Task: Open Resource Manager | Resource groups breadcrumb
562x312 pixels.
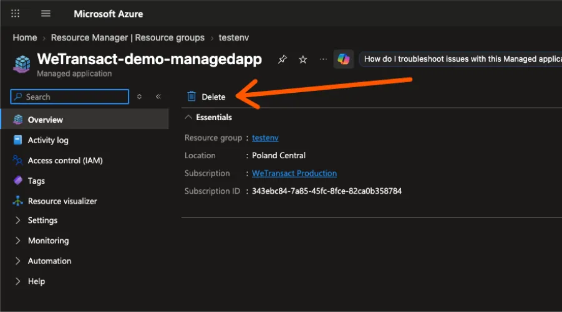Action: [x=128, y=37]
